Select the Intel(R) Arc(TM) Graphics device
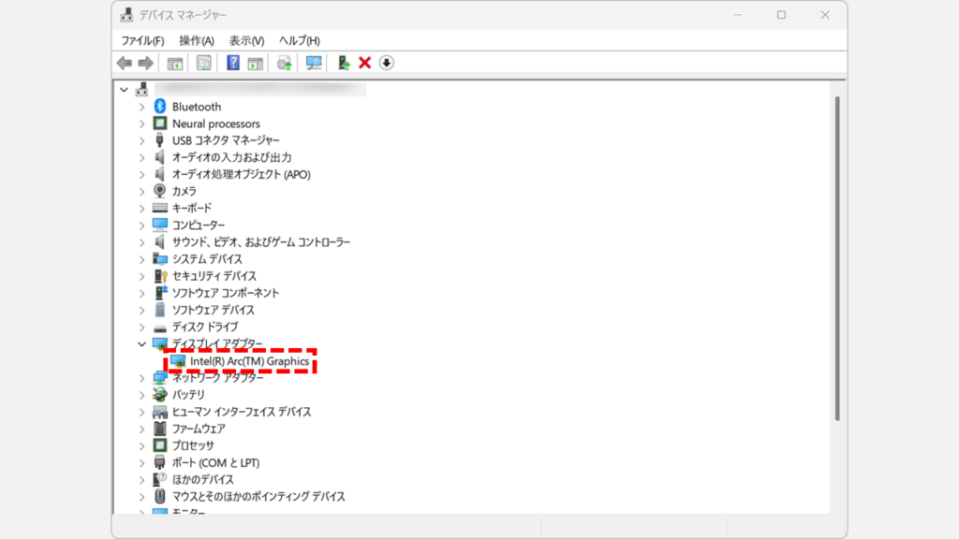This screenshot has width=959, height=539. (x=249, y=361)
